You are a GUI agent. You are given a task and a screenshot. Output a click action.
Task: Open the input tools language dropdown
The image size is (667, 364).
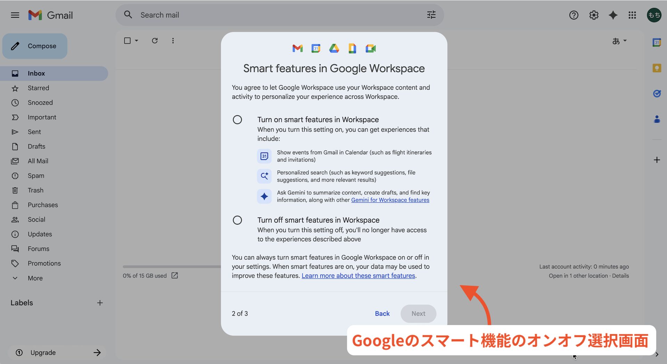coord(619,41)
